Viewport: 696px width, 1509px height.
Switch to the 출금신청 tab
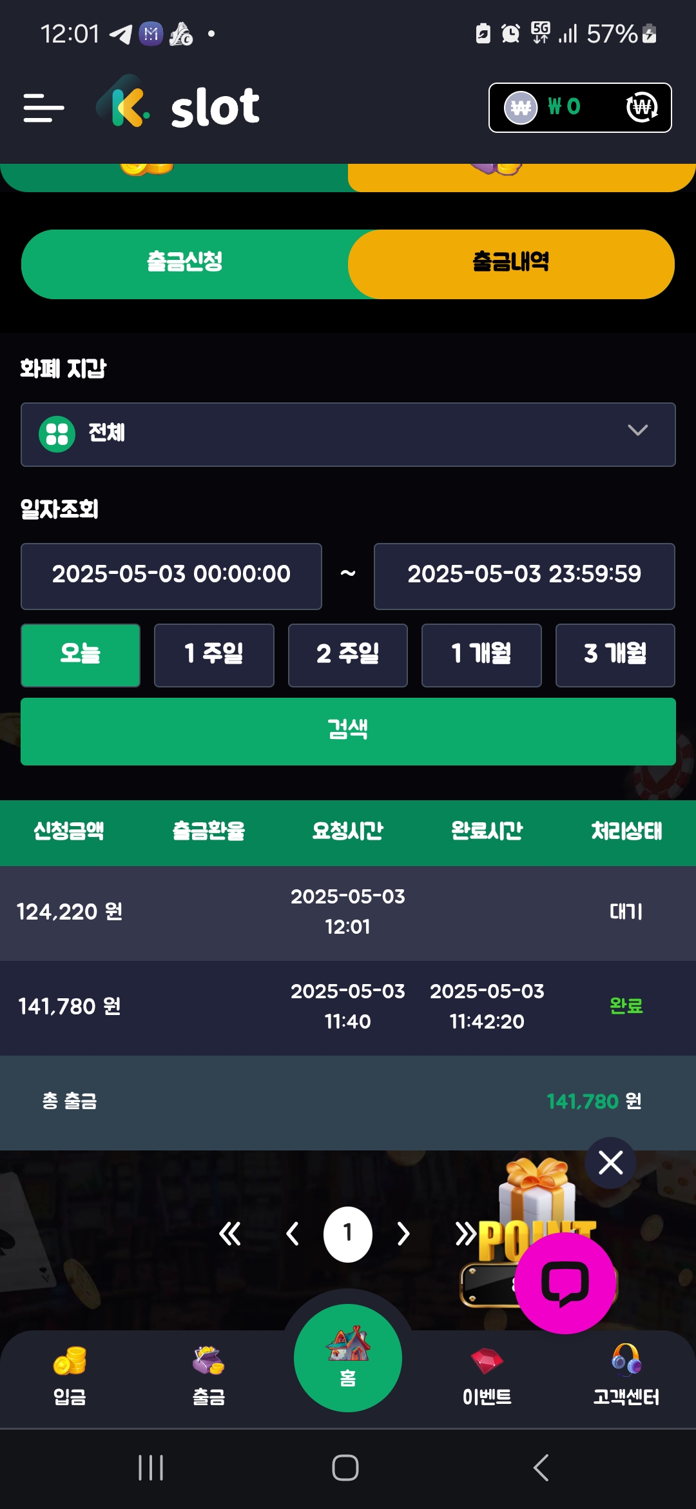(185, 264)
